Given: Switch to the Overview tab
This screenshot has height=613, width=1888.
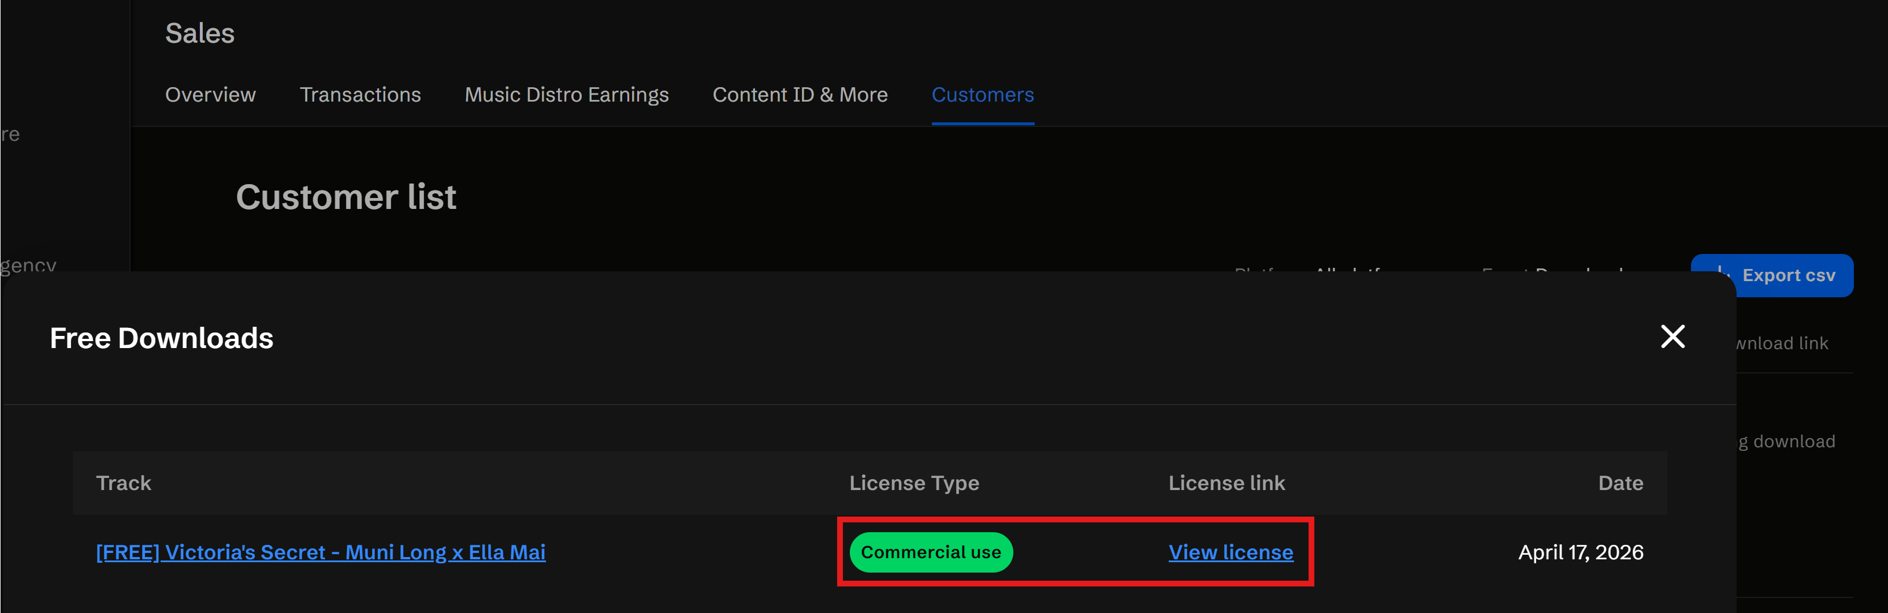Looking at the screenshot, I should click(x=210, y=95).
